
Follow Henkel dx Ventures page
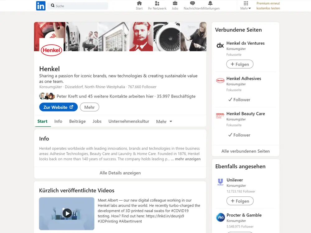[240, 64]
